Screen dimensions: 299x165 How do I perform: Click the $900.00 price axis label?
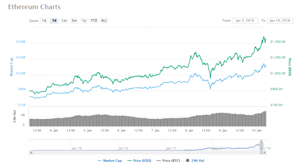click(276, 89)
